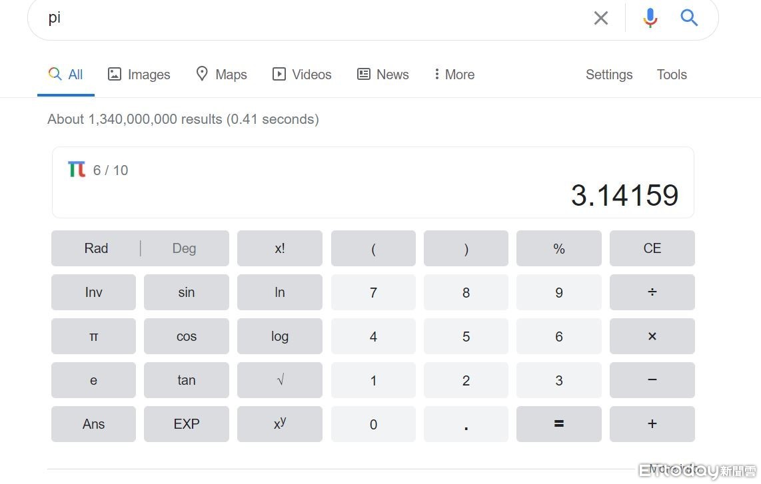The height and width of the screenshot is (484, 761).
Task: Switch calculator to Deg mode
Action: click(184, 248)
